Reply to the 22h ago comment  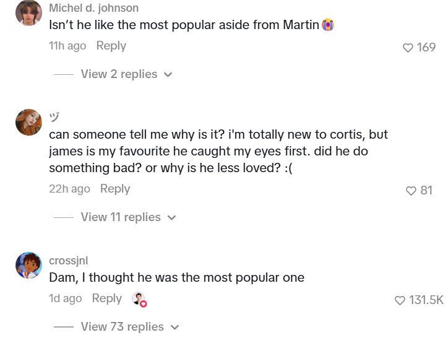115,189
